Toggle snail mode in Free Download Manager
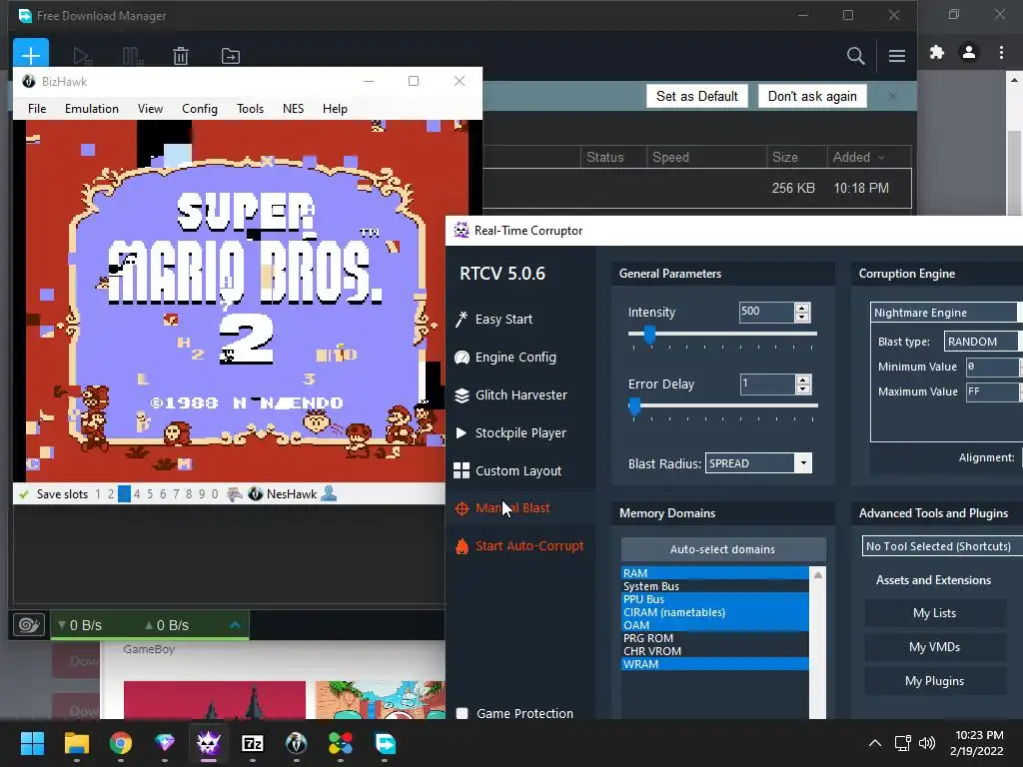1023x767 pixels. [x=29, y=625]
